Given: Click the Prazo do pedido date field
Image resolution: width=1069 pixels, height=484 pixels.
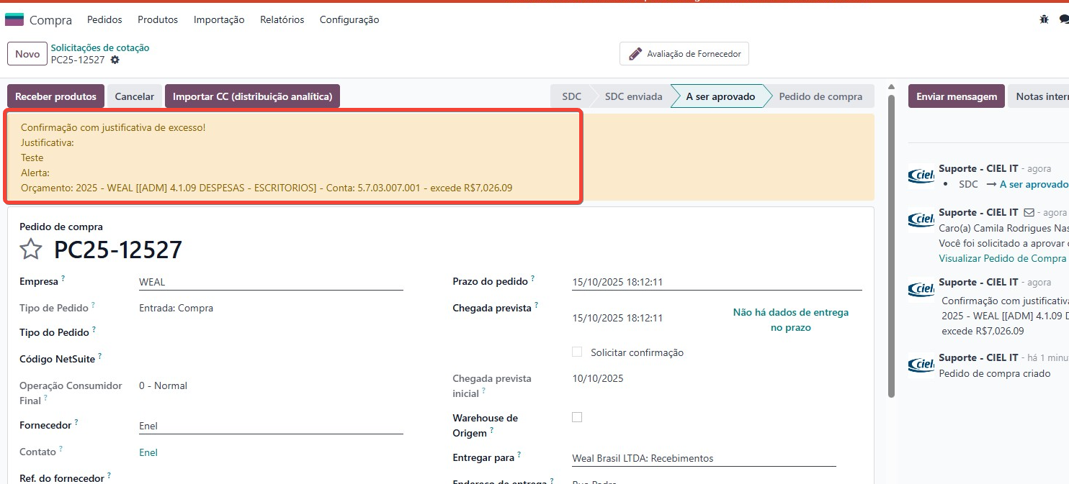Looking at the screenshot, I should (x=716, y=283).
